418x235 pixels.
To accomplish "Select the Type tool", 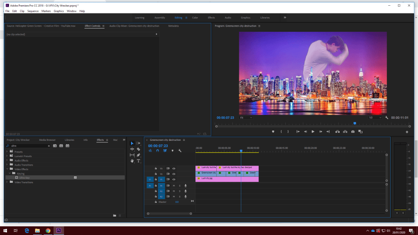I will pyautogui.click(x=139, y=161).
